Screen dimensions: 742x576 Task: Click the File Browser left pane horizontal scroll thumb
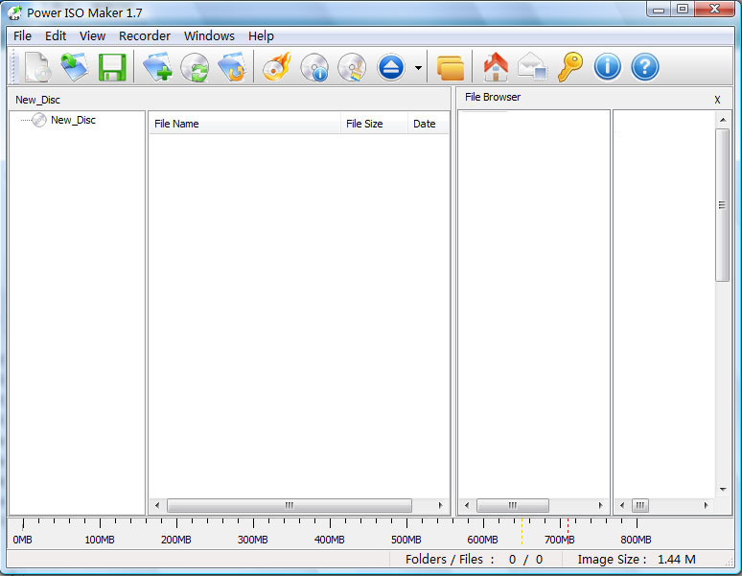[513, 505]
